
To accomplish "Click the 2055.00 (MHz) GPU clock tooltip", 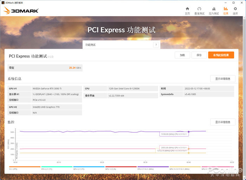I will (174, 148).
